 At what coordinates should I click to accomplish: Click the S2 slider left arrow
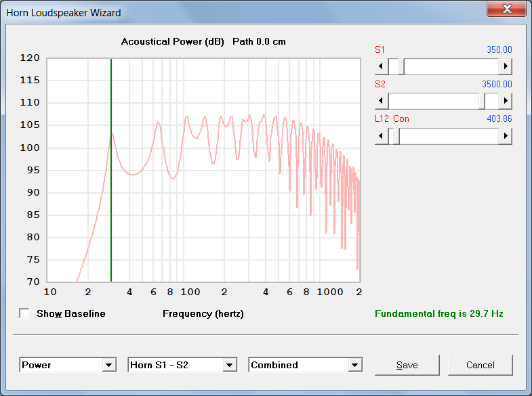click(382, 101)
